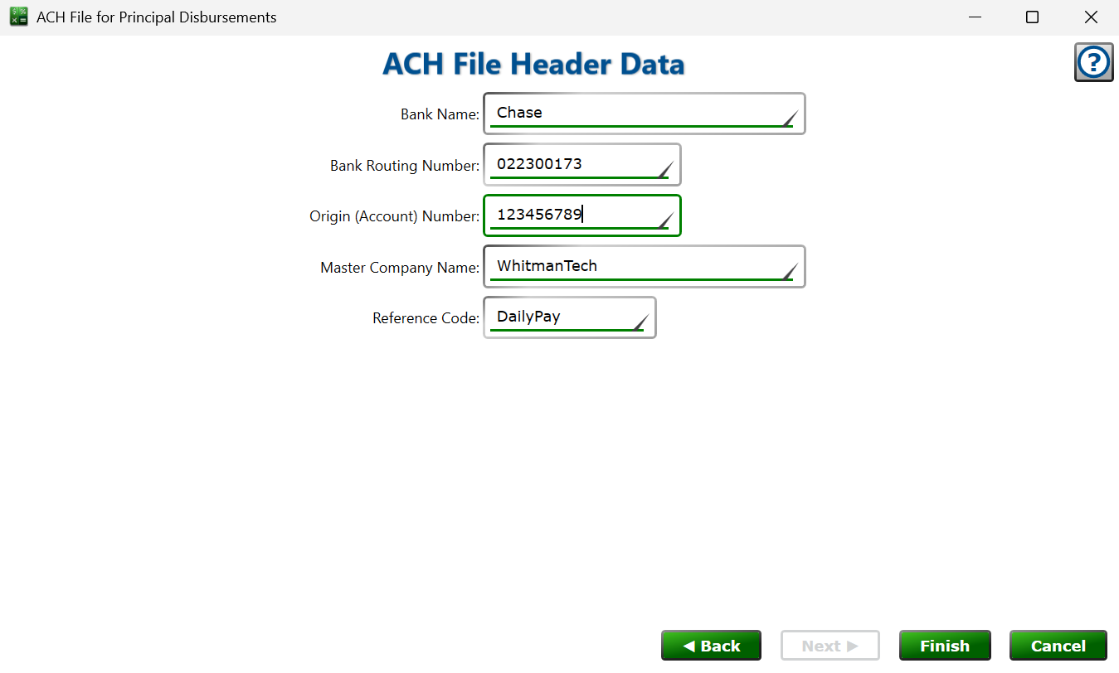Click the app icon in the title bar
The image size is (1119, 673).
pos(18,17)
